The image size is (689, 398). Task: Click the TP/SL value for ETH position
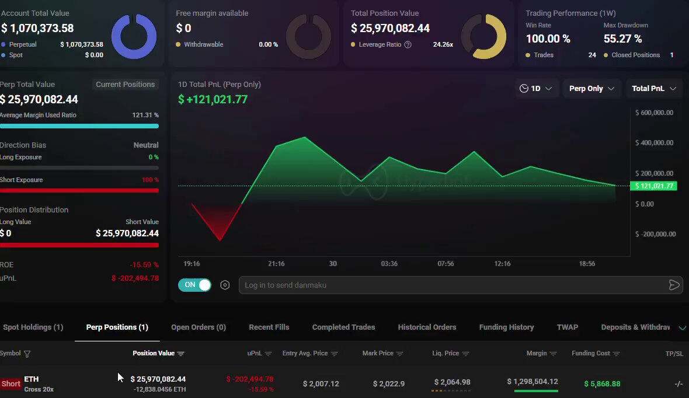[678, 383]
